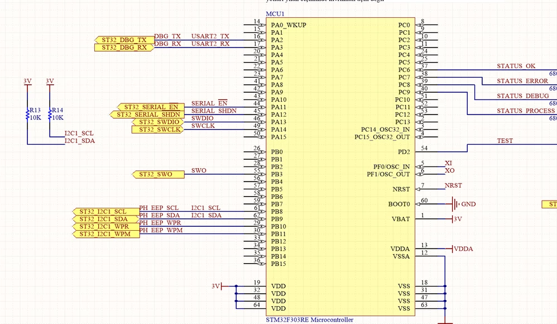Select the NRST net label
This screenshot has width=557, height=324.
point(453,185)
